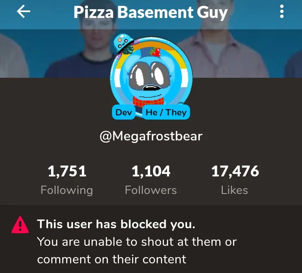The width and height of the screenshot is (302, 273).
Task: Open the Following list label
Action: click(67, 190)
